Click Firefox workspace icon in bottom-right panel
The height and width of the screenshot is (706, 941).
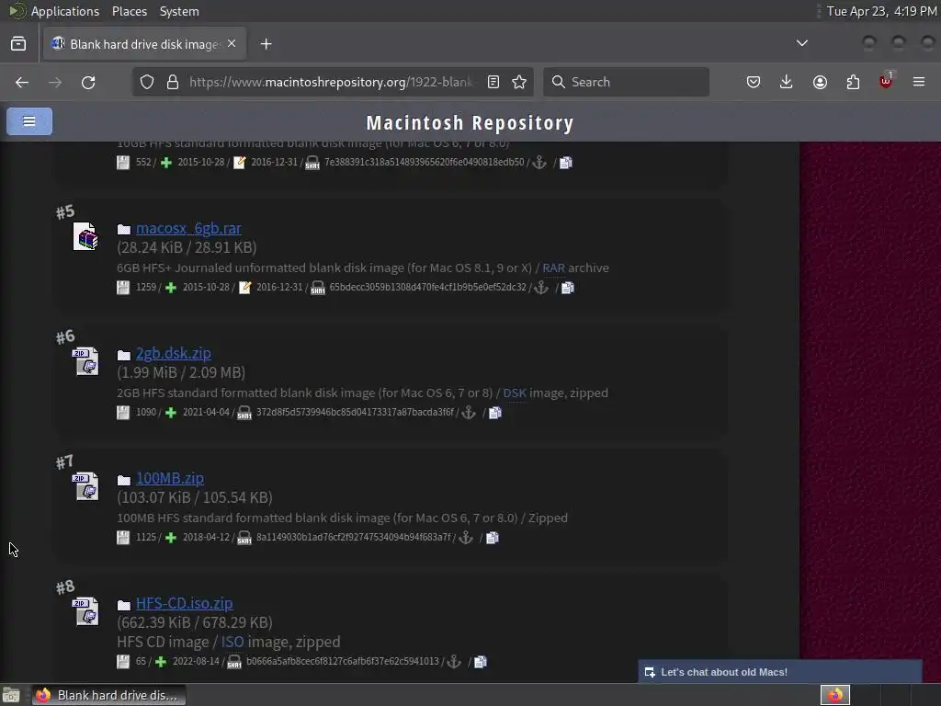click(x=835, y=695)
